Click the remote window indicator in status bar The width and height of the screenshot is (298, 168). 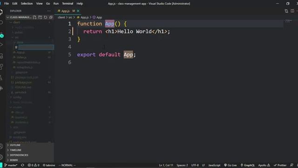pos(1,165)
